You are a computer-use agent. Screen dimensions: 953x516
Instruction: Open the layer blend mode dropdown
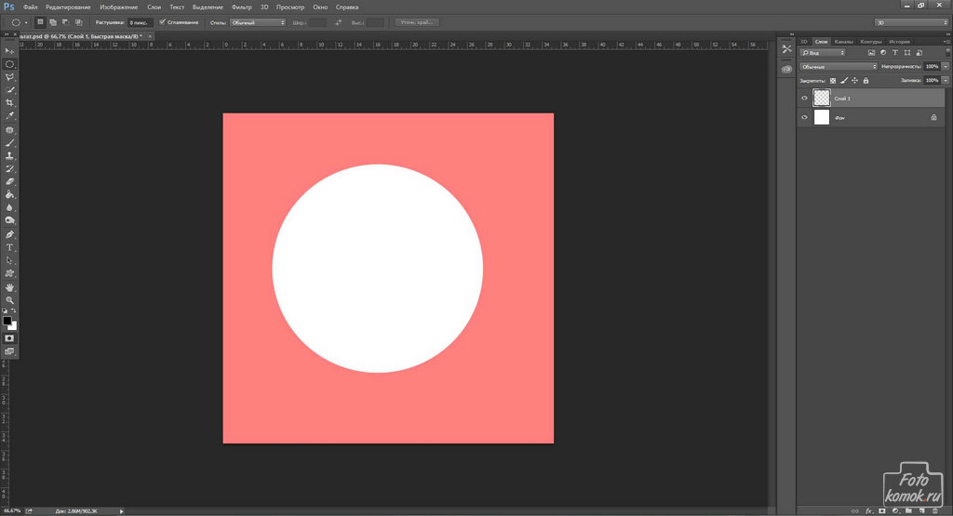[x=839, y=66]
